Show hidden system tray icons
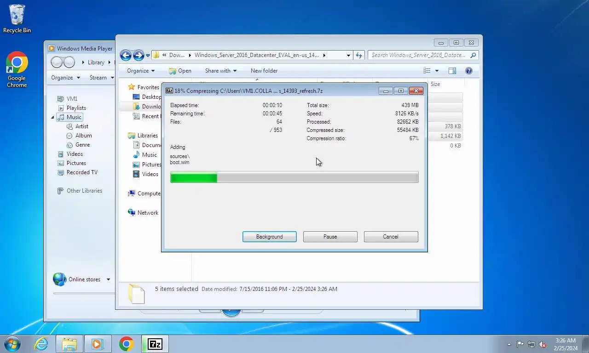The width and height of the screenshot is (589, 353). coord(509,344)
